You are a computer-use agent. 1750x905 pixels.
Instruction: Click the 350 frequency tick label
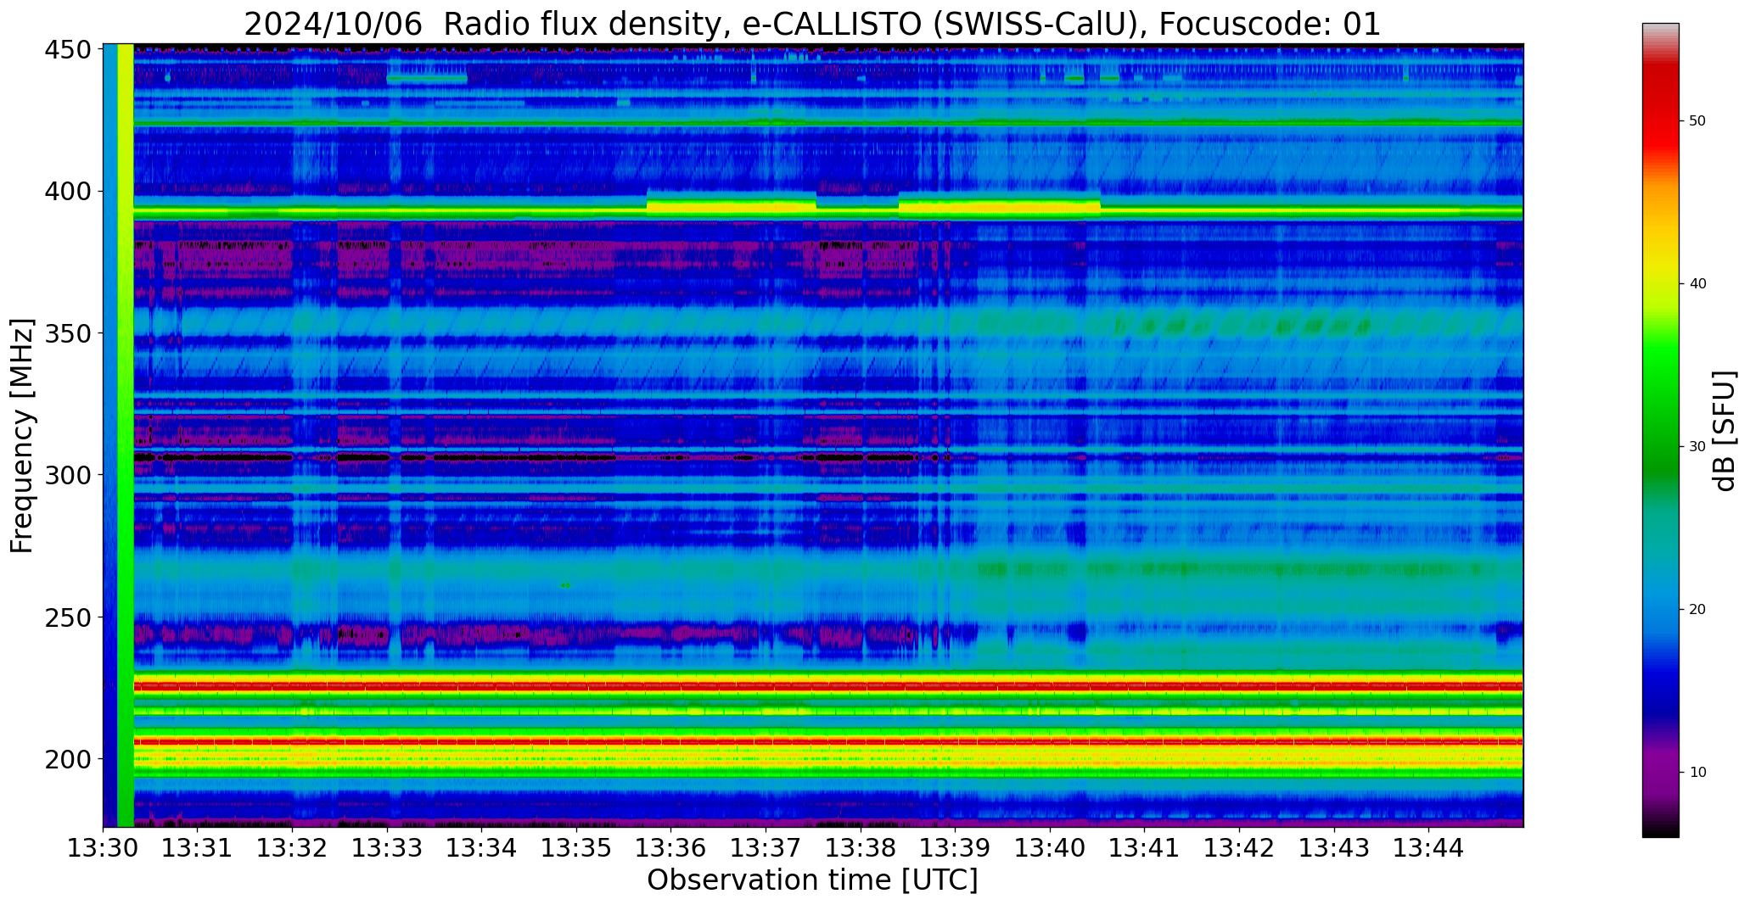[x=67, y=333]
